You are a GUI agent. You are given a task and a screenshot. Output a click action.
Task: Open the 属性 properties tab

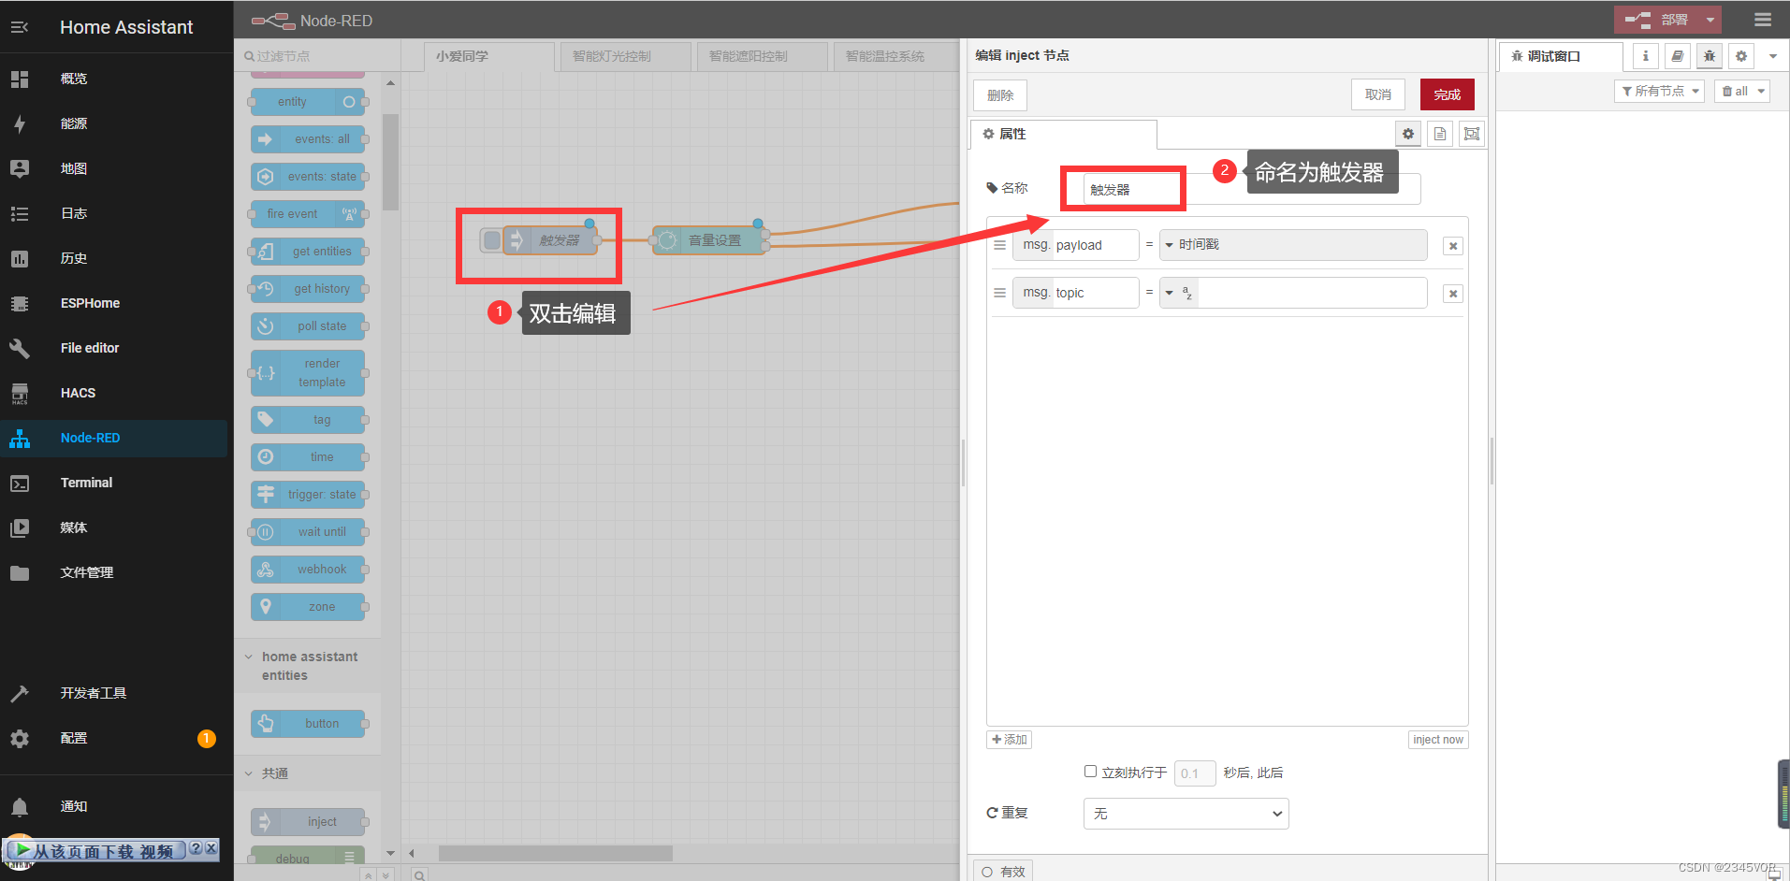pyautogui.click(x=1064, y=134)
